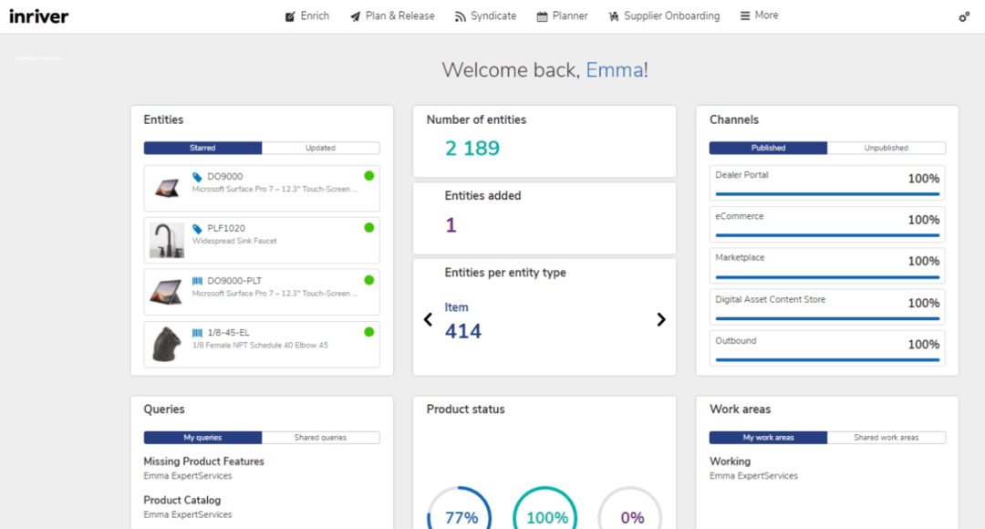Open the settings gears icon top right
This screenshot has height=529, width=985.
click(964, 16)
